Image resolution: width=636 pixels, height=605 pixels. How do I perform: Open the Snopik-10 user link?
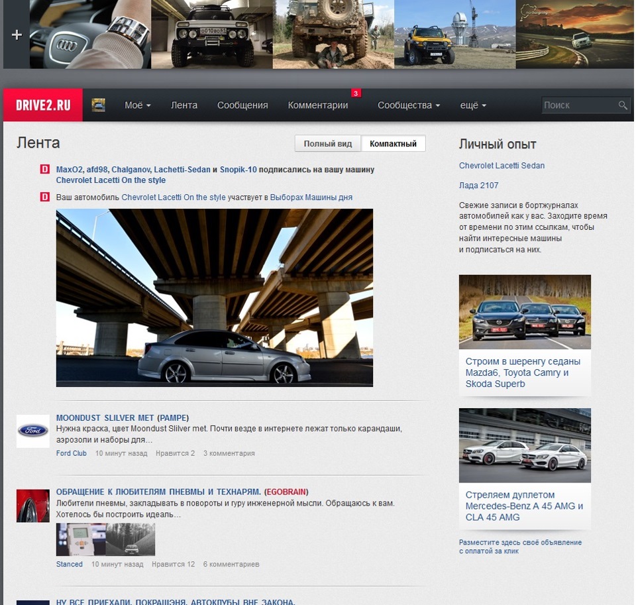tap(238, 170)
